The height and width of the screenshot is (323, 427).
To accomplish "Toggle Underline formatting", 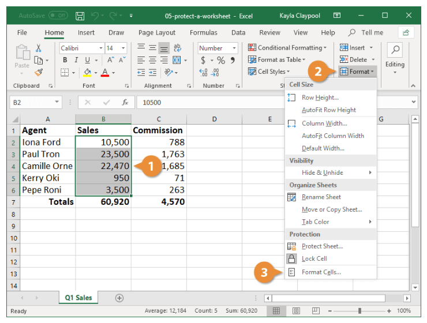I will pos(87,60).
